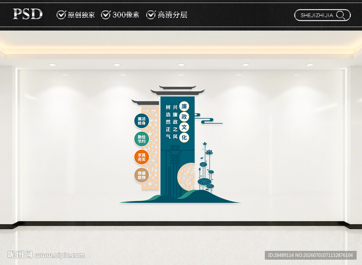This screenshot has width=362, height=265.
Task: Click the PSD logo text
Action: click(x=28, y=14)
